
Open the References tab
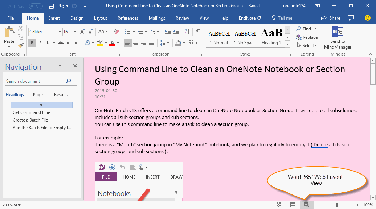[x=128, y=18]
